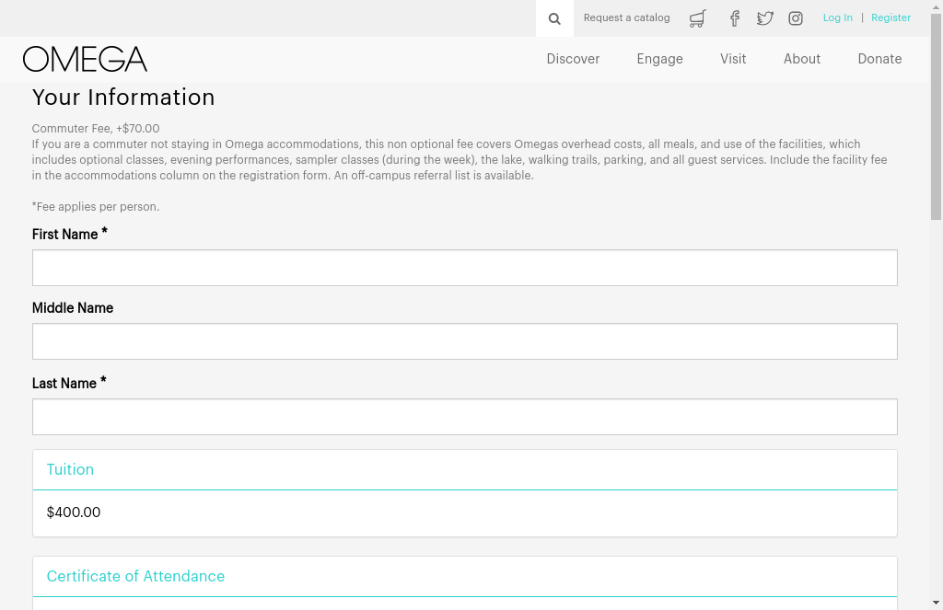Click the Log In link
Screen dimensions: 943x610
(838, 18)
